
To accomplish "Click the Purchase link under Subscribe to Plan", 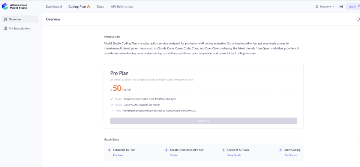I will click(x=118, y=155).
